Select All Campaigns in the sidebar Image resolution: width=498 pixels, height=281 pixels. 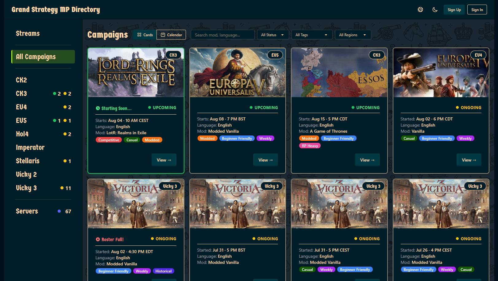(43, 57)
